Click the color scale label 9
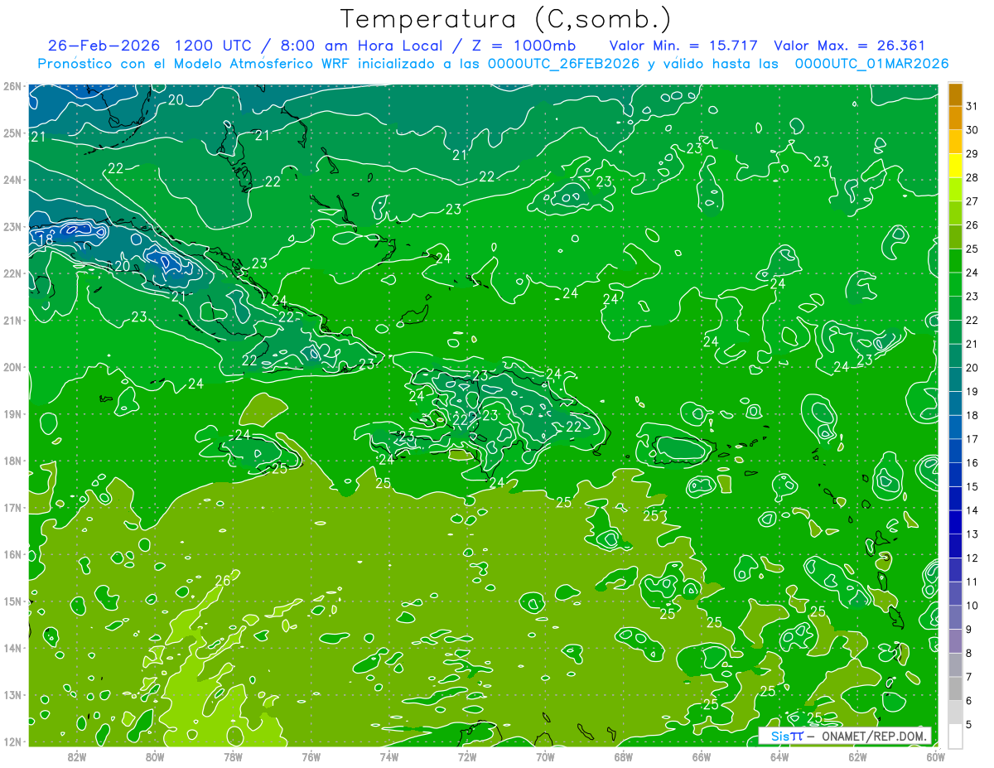Viewport: 994px width, 768px height. pos(969,630)
